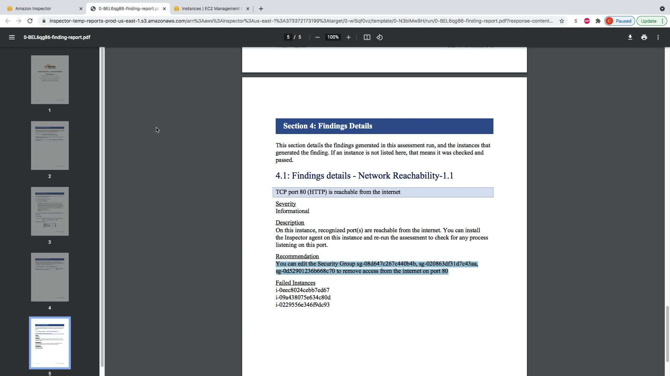The height and width of the screenshot is (376, 670).
Task: Click the zoom in plus button
Action: pos(348,37)
